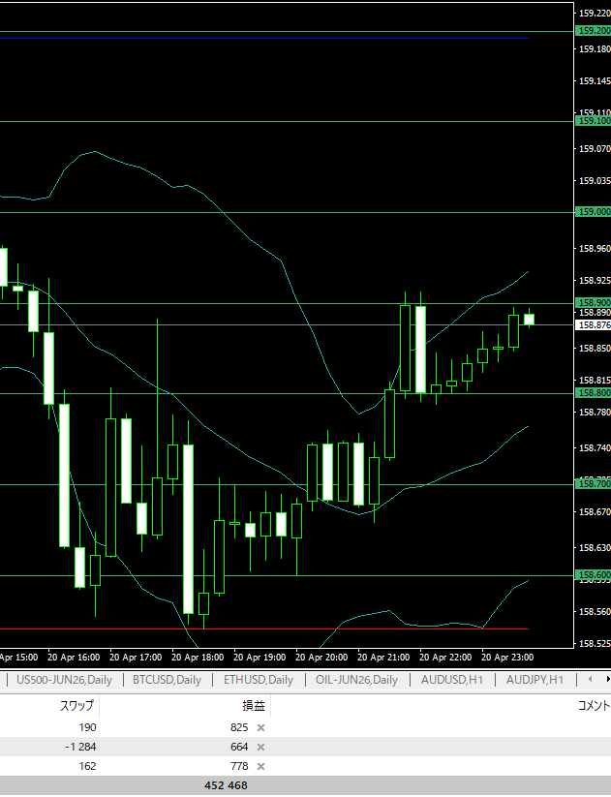Viewport: 611px width, 797px height.
Task: Click the 158.600 price level label
Action: pyautogui.click(x=593, y=575)
